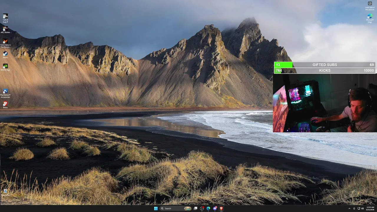Launch the ARC Raiders desktop shortcut

[x=5, y=29]
